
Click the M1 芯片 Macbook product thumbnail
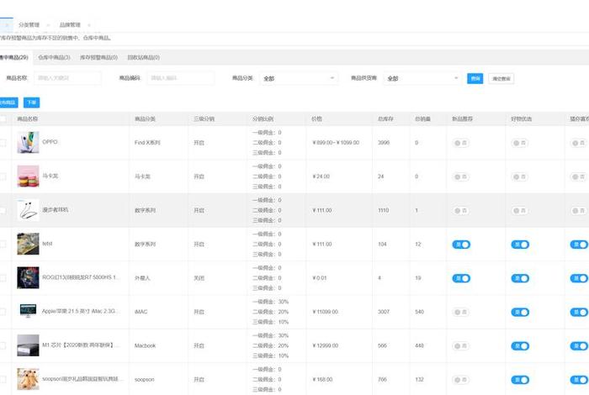click(28, 345)
